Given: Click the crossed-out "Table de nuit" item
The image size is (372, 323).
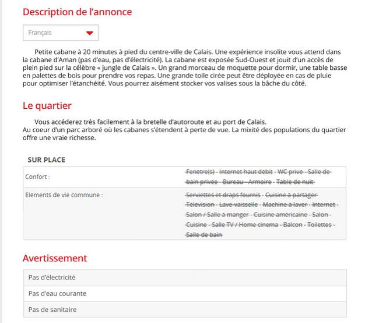Looking at the screenshot, I should click(x=296, y=182).
